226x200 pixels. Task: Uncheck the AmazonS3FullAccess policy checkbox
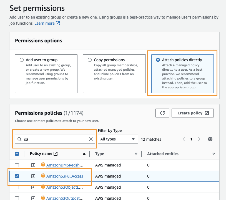pos(17,176)
